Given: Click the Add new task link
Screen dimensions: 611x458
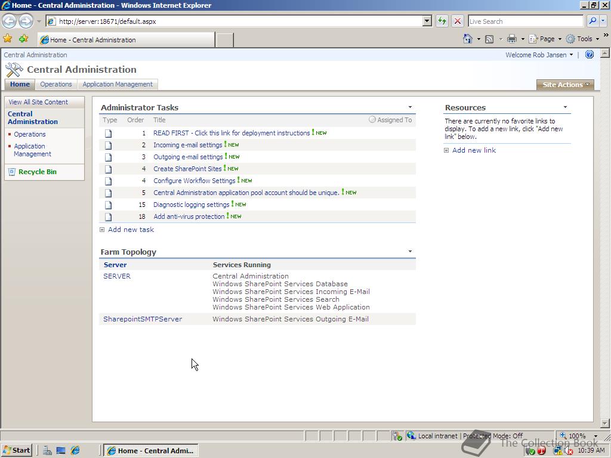Looking at the screenshot, I should click(x=131, y=230).
